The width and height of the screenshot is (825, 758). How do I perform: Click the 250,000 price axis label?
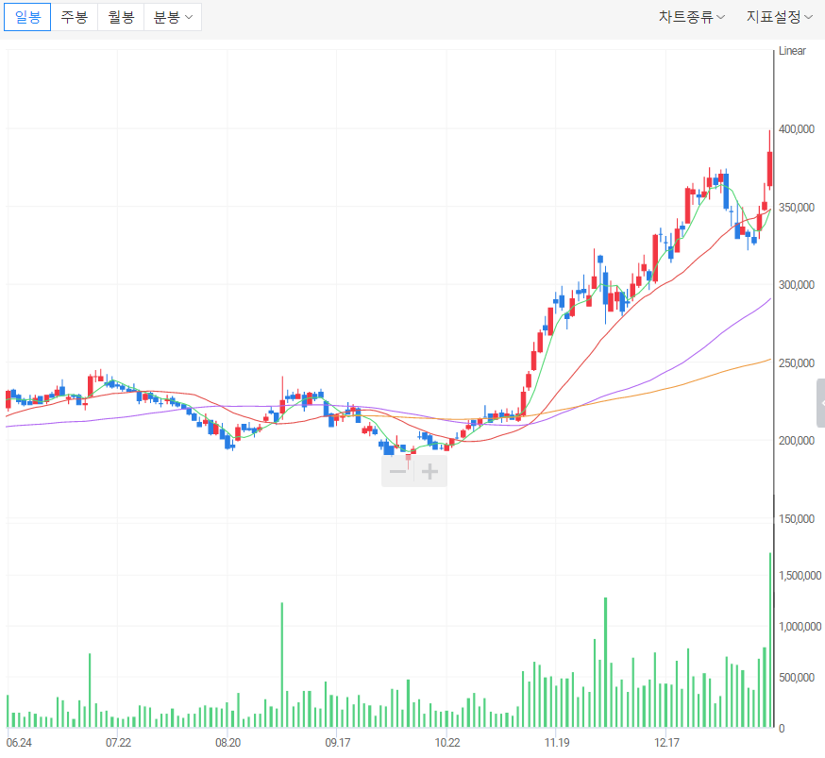point(796,363)
